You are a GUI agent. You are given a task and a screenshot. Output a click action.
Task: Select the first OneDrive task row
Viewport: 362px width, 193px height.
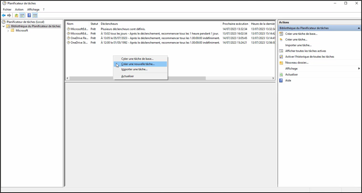coord(79,38)
